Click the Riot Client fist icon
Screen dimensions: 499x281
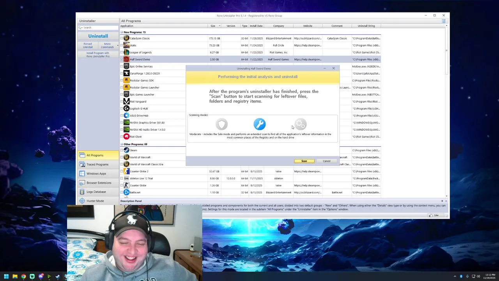click(126, 137)
